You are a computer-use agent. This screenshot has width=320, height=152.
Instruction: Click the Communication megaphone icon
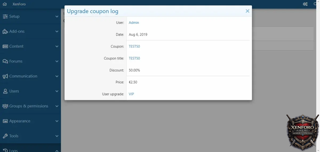[5, 76]
